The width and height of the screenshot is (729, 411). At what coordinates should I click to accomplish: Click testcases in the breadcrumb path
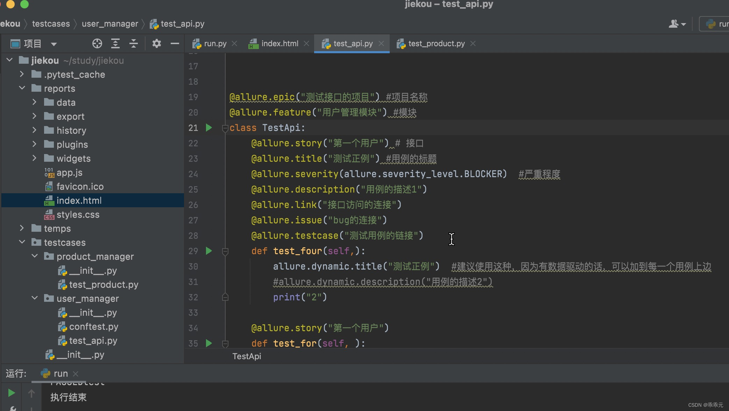pyautogui.click(x=51, y=24)
